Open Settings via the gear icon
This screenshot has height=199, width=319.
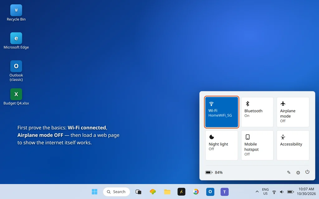tap(298, 173)
